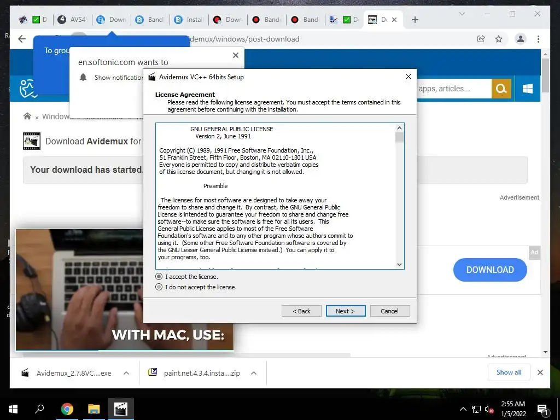Open File Explorer from taskbar
This screenshot has width=560, height=420.
pos(94,409)
